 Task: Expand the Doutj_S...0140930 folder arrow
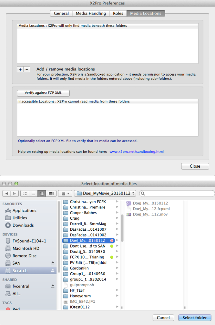click(x=117, y=251)
